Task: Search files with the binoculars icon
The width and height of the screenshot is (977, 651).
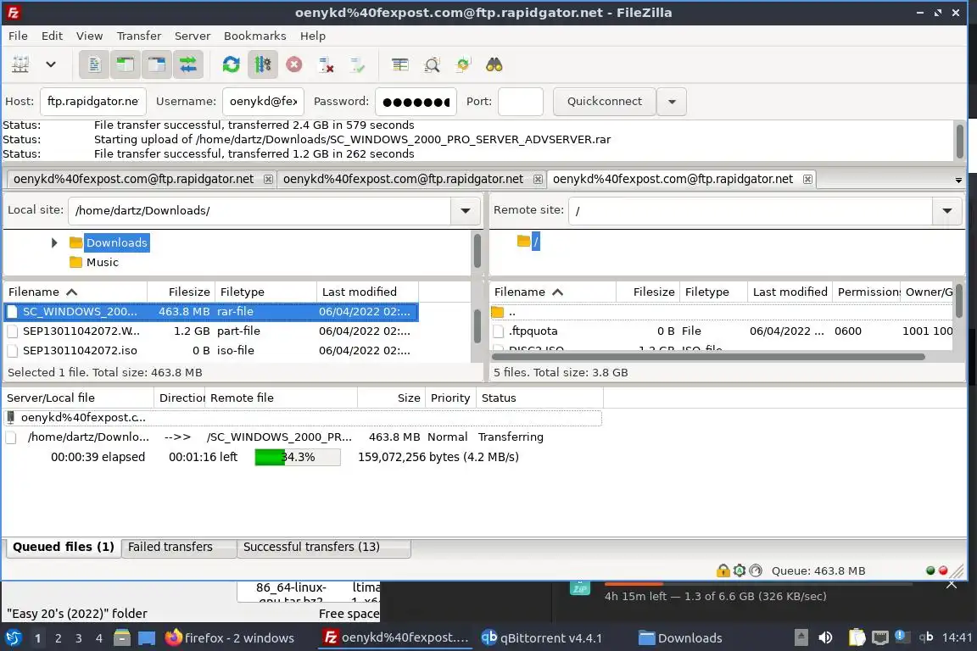Action: [494, 64]
